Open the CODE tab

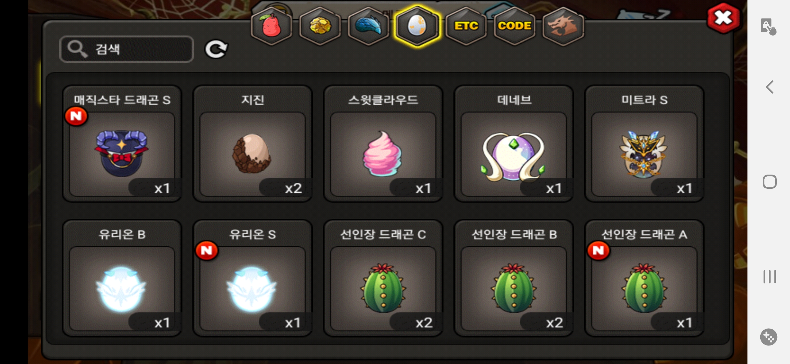tap(515, 26)
